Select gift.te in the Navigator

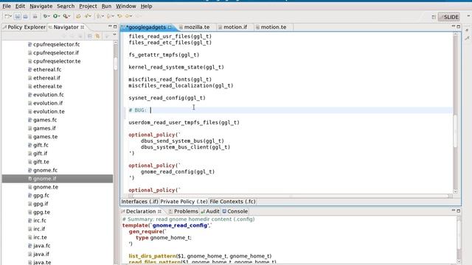(x=41, y=162)
